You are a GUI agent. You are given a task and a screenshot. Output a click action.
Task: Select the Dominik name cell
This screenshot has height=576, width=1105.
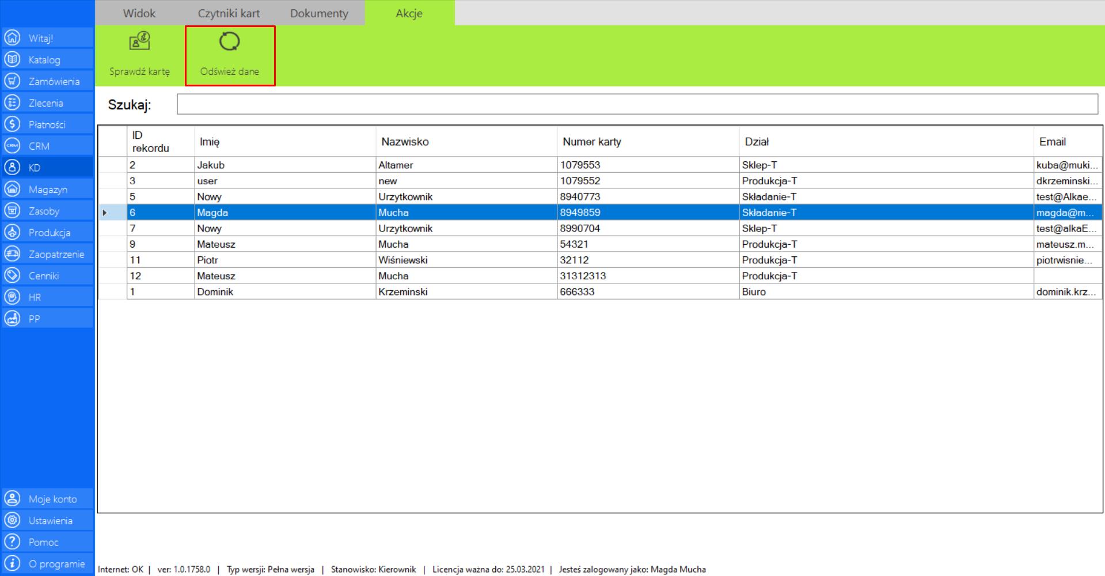click(285, 291)
